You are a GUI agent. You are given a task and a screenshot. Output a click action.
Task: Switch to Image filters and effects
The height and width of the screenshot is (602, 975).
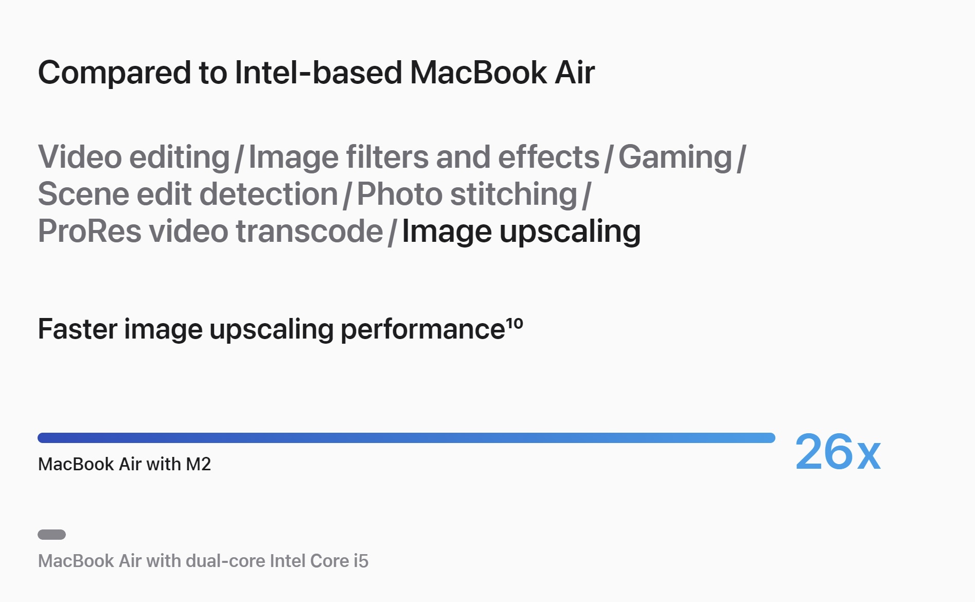[x=424, y=157]
